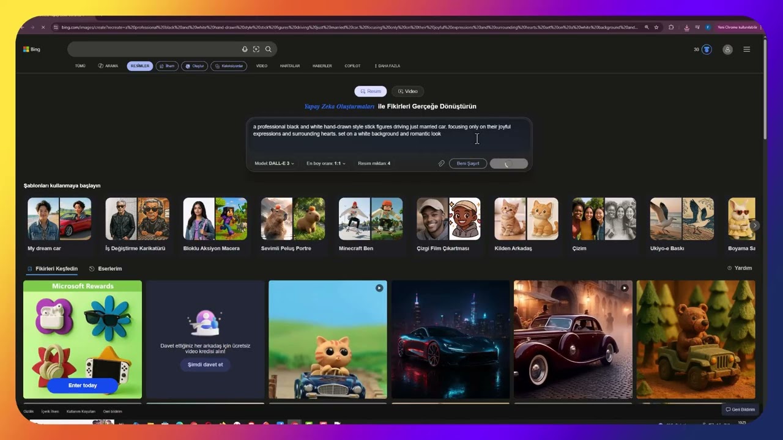Image resolution: width=783 pixels, height=440 pixels.
Task: Click the Resim miktarı: 4 text
Action: coord(374,163)
